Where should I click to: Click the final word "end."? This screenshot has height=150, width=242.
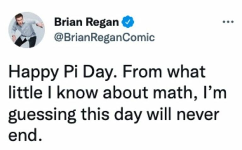[23, 136]
